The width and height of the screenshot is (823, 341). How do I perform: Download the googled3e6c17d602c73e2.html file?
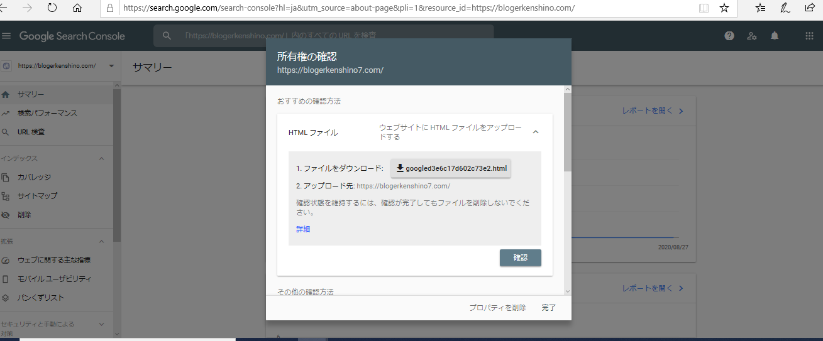tap(451, 168)
